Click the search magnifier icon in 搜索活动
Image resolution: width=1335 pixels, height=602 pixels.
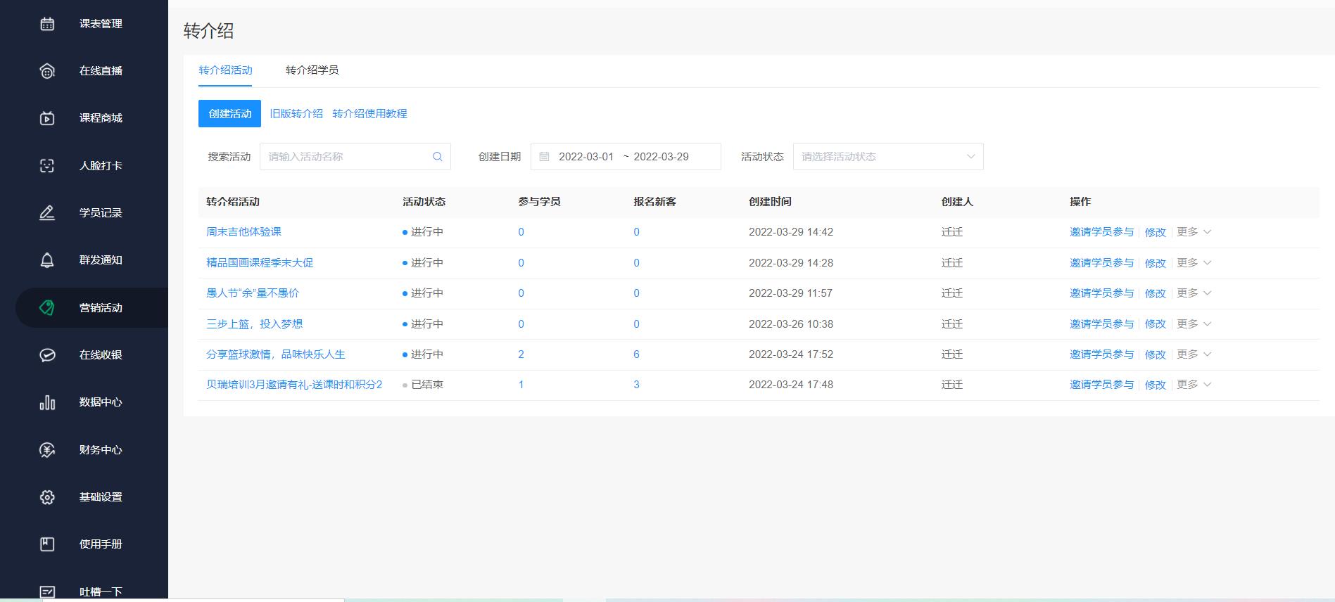[437, 157]
